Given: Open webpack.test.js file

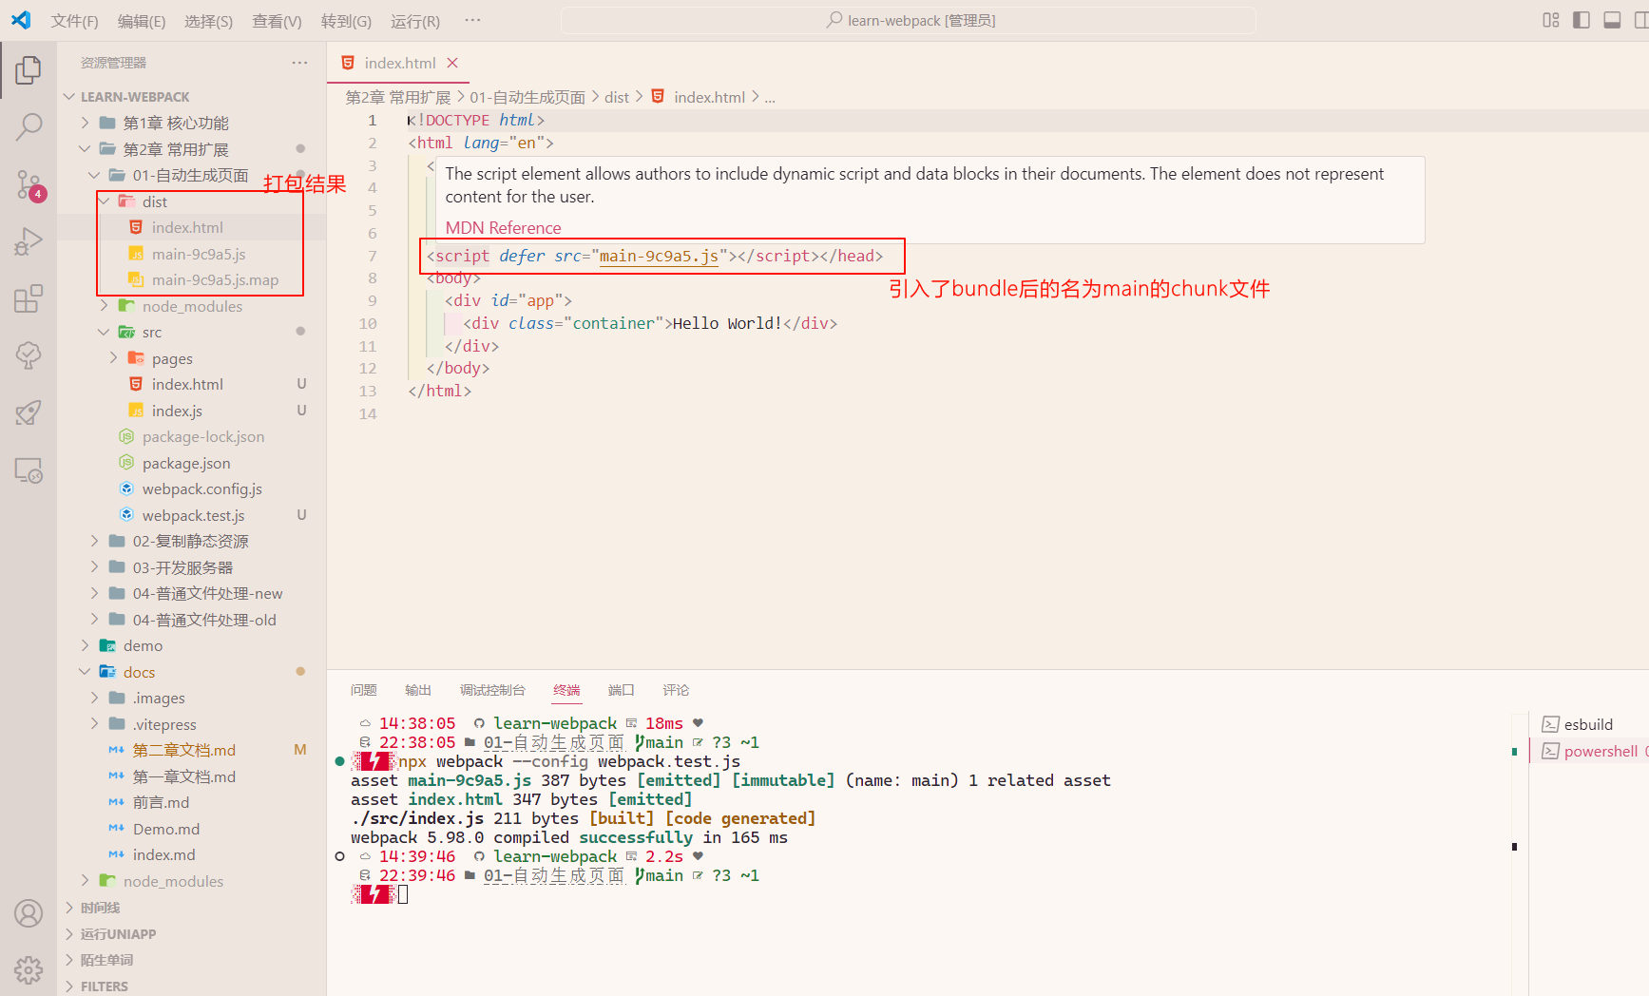Looking at the screenshot, I should point(191,515).
